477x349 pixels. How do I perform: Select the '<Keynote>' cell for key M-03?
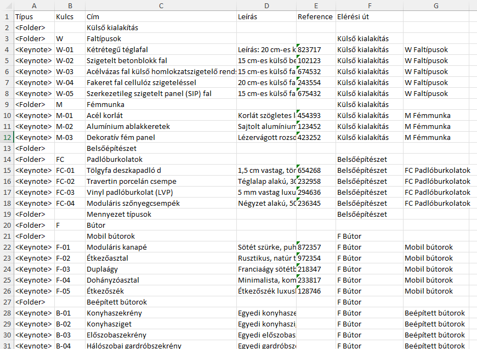click(x=33, y=137)
